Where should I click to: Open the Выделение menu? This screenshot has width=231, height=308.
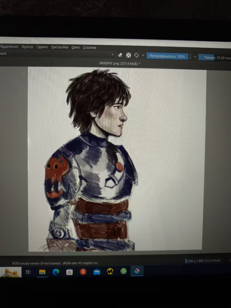pos(9,46)
